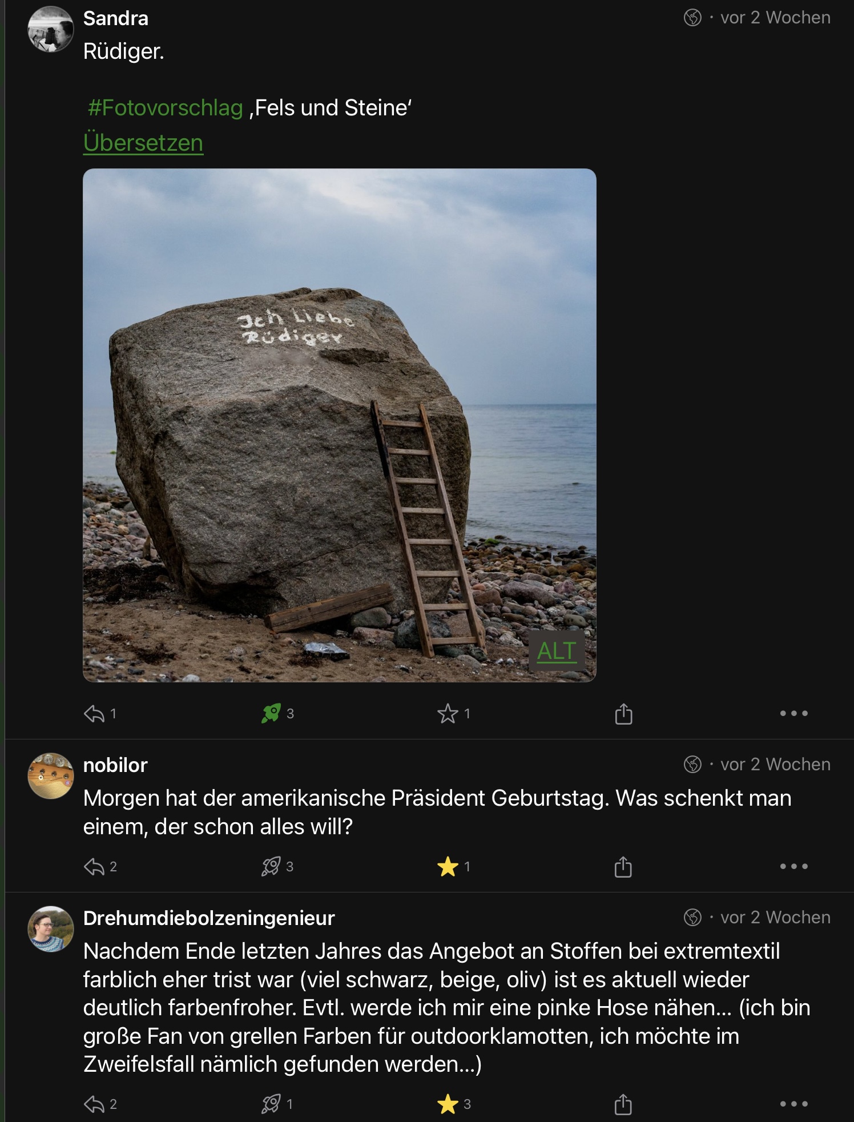This screenshot has width=854, height=1122.
Task: Share Sandra's Rüdiger photo post
Action: pos(623,714)
